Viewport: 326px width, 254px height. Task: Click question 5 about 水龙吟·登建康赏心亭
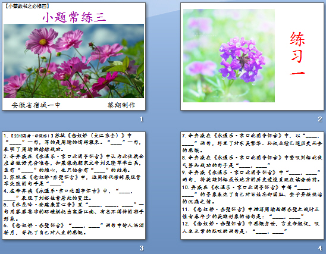pyautogui.click(x=74, y=212)
